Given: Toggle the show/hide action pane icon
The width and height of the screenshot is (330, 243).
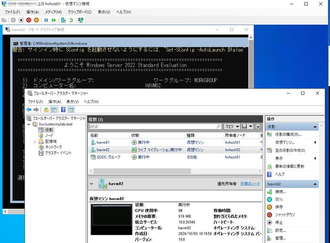Looking at the screenshot, I should [x=71, y=110].
